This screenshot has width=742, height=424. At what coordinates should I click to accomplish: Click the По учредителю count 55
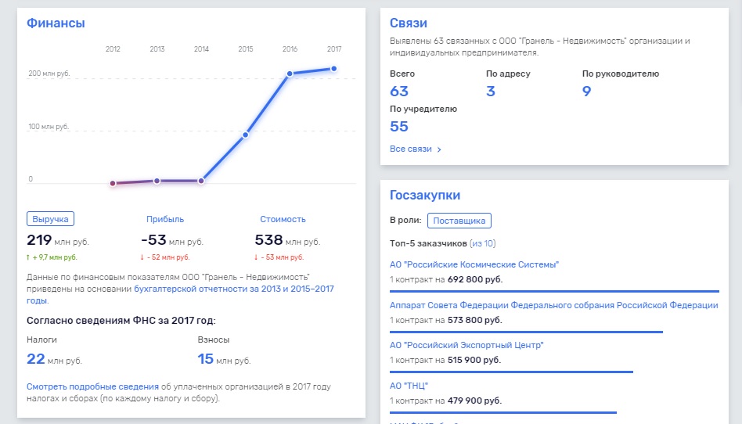pos(399,127)
